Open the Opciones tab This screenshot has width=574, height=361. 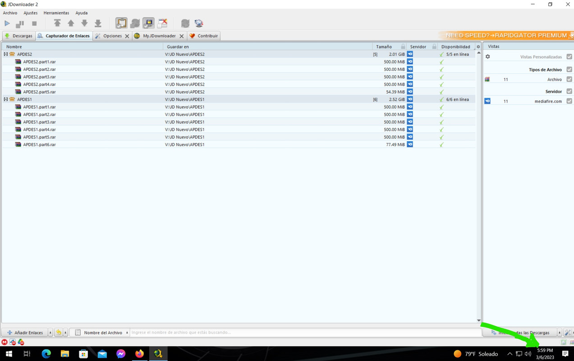[109, 36]
